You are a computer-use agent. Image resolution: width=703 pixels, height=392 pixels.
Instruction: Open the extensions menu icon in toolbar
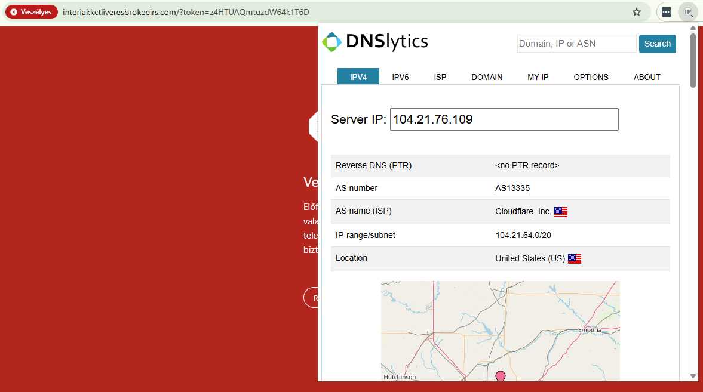667,12
